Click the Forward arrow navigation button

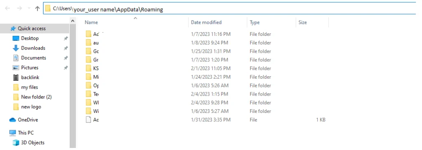pos(19,8)
